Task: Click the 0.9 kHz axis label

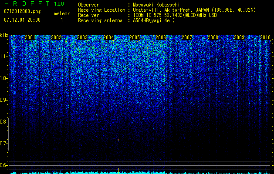Action: point(3,100)
